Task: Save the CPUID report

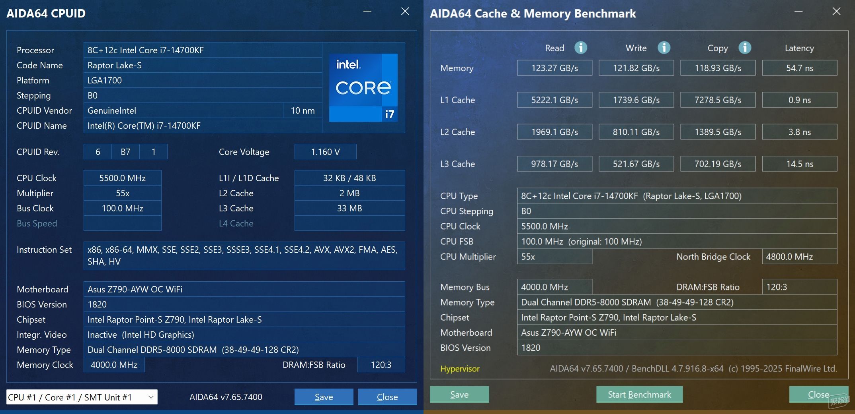Action: 324,397
